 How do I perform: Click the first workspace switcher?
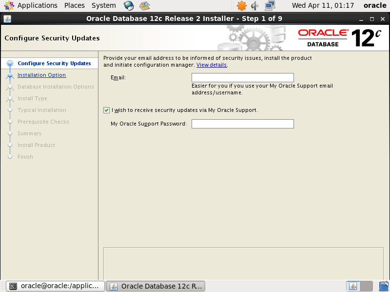pyautogui.click(x=352, y=286)
